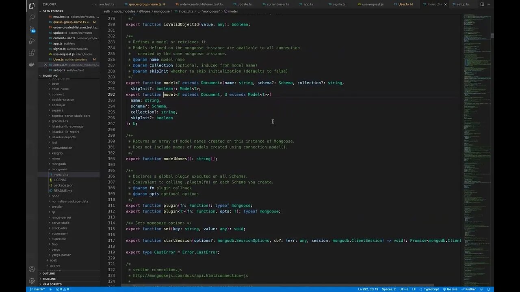Close index.d.ts in Open Editors list
This screenshot has height=292, width=520.
pyautogui.click(x=45, y=65)
